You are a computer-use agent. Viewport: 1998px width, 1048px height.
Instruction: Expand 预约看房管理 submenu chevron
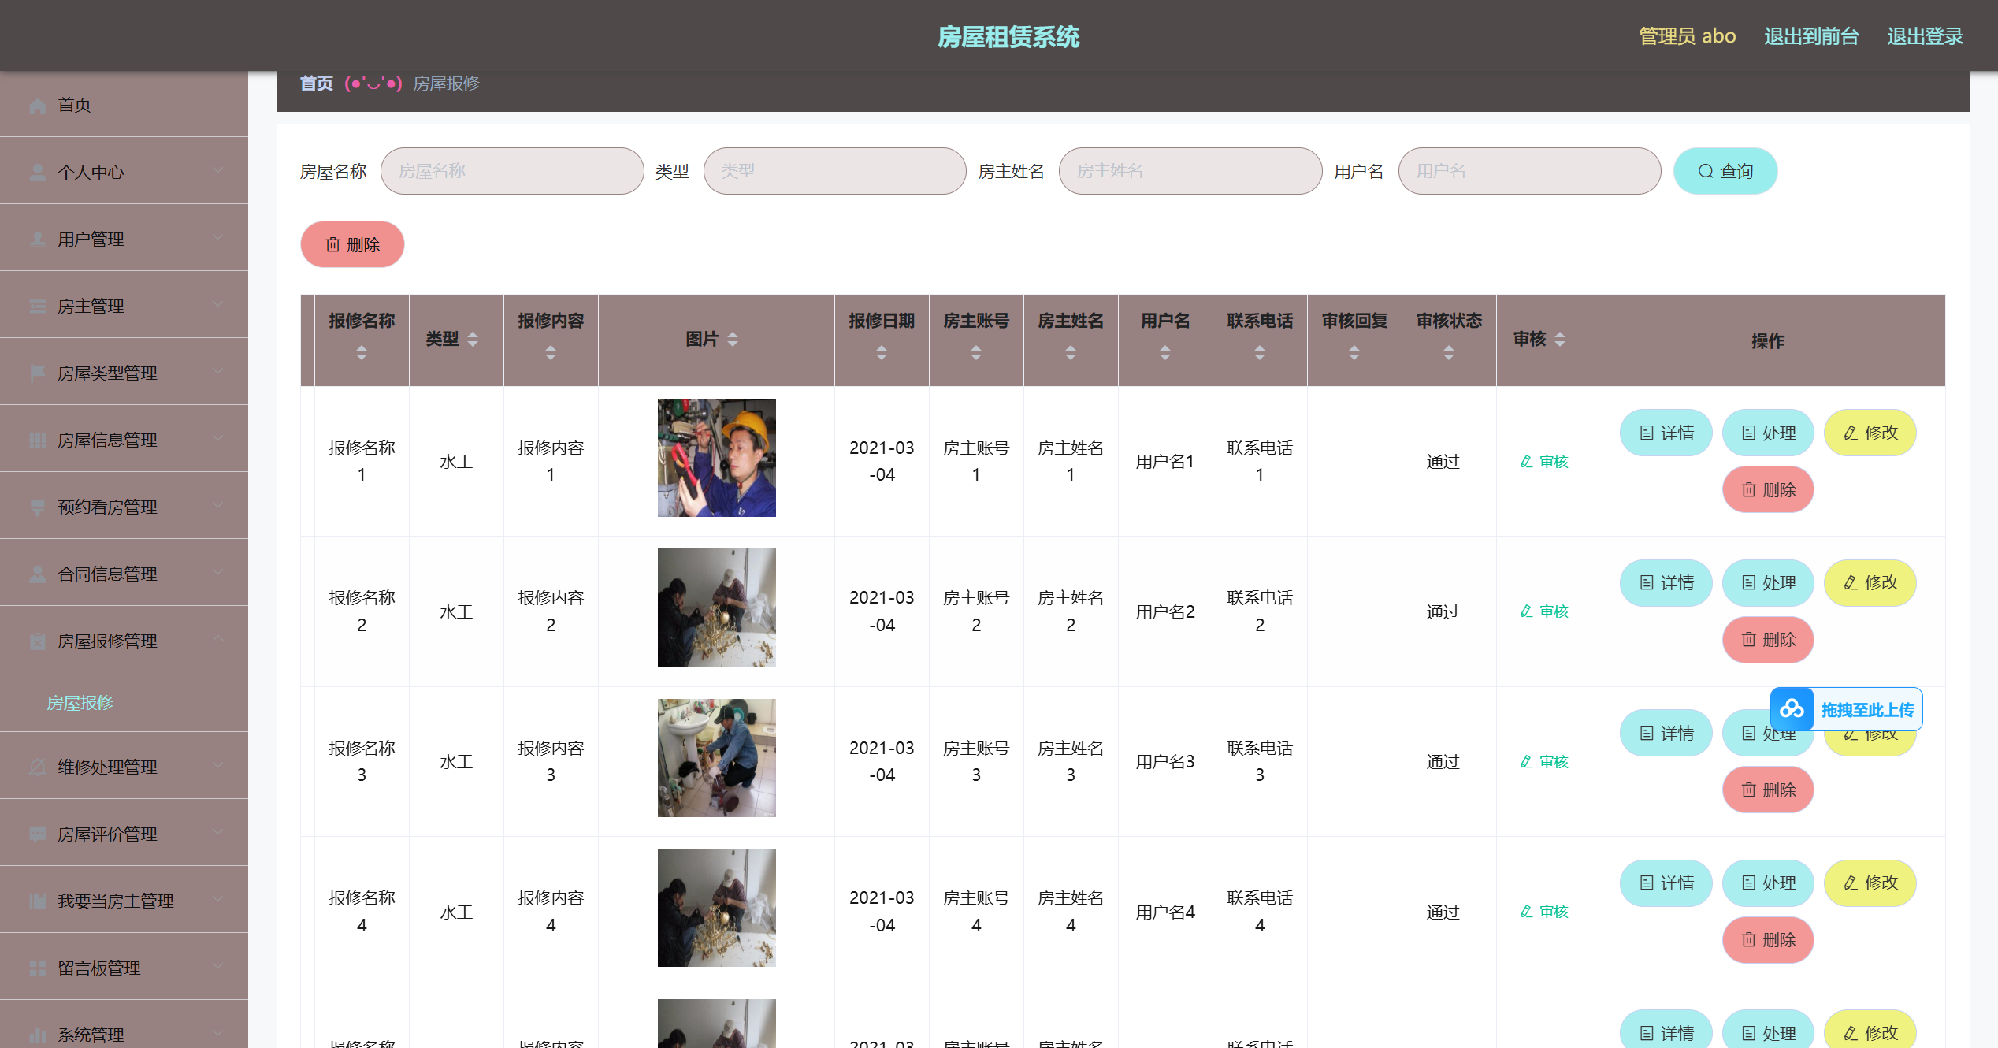[x=217, y=505]
